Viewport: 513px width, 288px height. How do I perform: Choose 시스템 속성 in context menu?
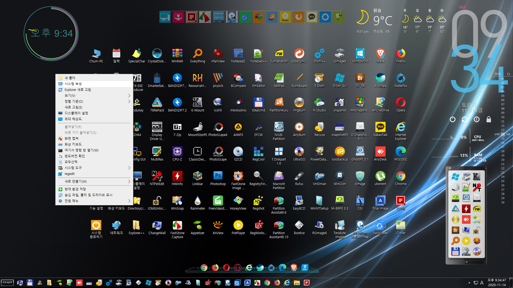(x=94, y=84)
